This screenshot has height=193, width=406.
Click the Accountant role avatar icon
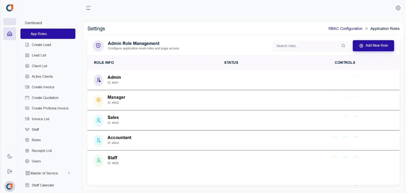98,140
